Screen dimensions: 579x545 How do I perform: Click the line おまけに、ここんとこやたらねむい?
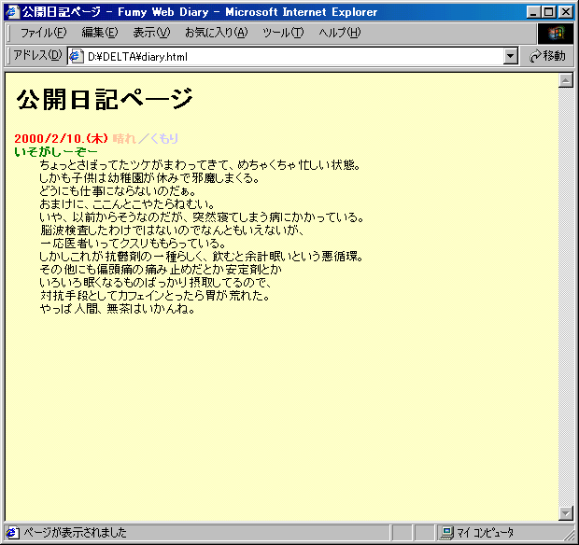(x=127, y=203)
